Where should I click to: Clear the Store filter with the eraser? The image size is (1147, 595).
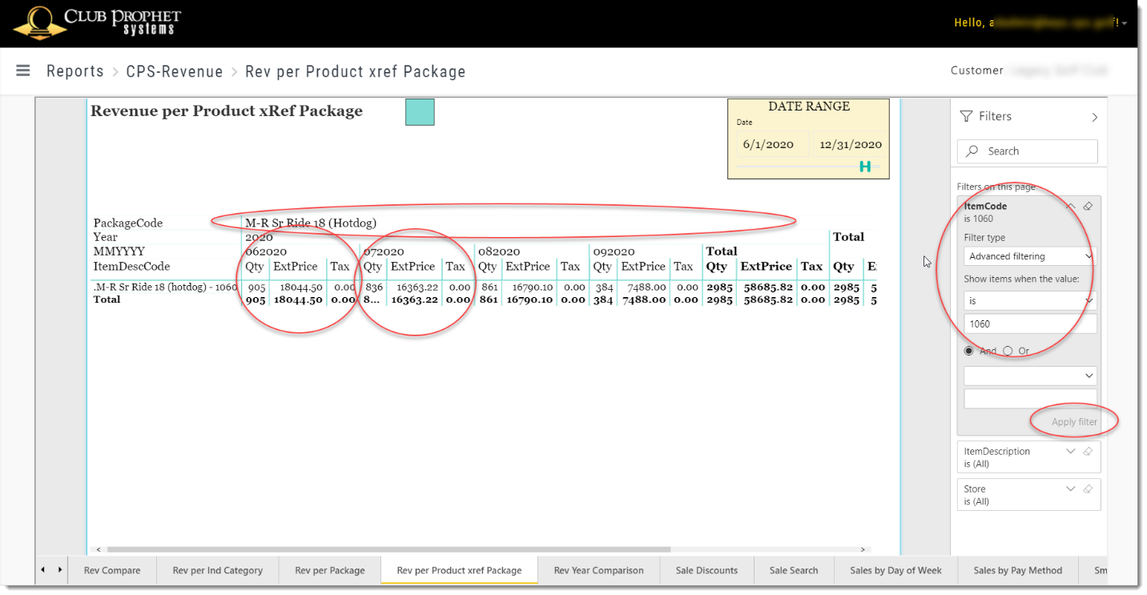[x=1088, y=489]
